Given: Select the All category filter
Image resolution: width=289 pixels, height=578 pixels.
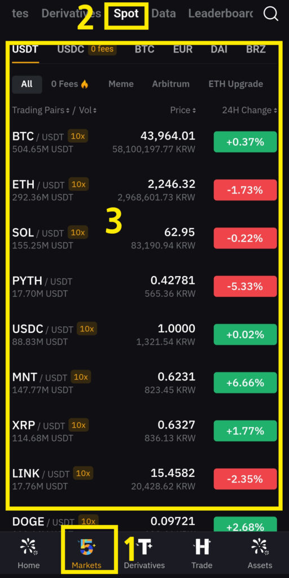Looking at the screenshot, I should [x=27, y=84].
